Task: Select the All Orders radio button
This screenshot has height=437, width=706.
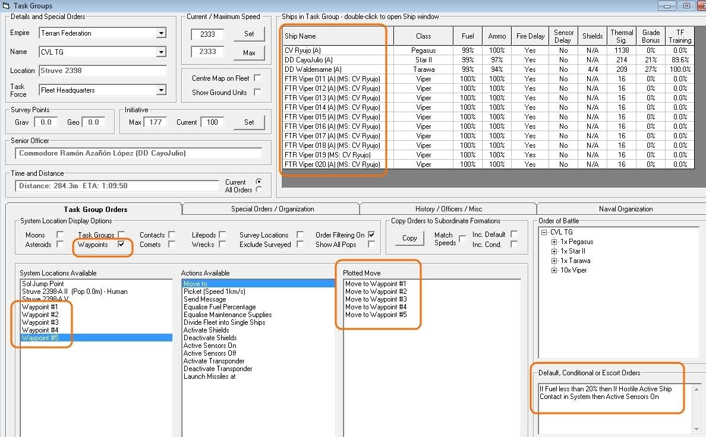Action: click(x=259, y=189)
